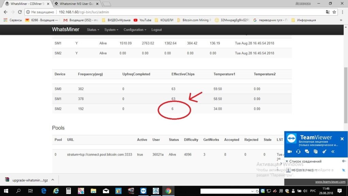Open the ВИДЕОиМузыка bookmark folder
The image size is (348, 196).
[116, 20]
